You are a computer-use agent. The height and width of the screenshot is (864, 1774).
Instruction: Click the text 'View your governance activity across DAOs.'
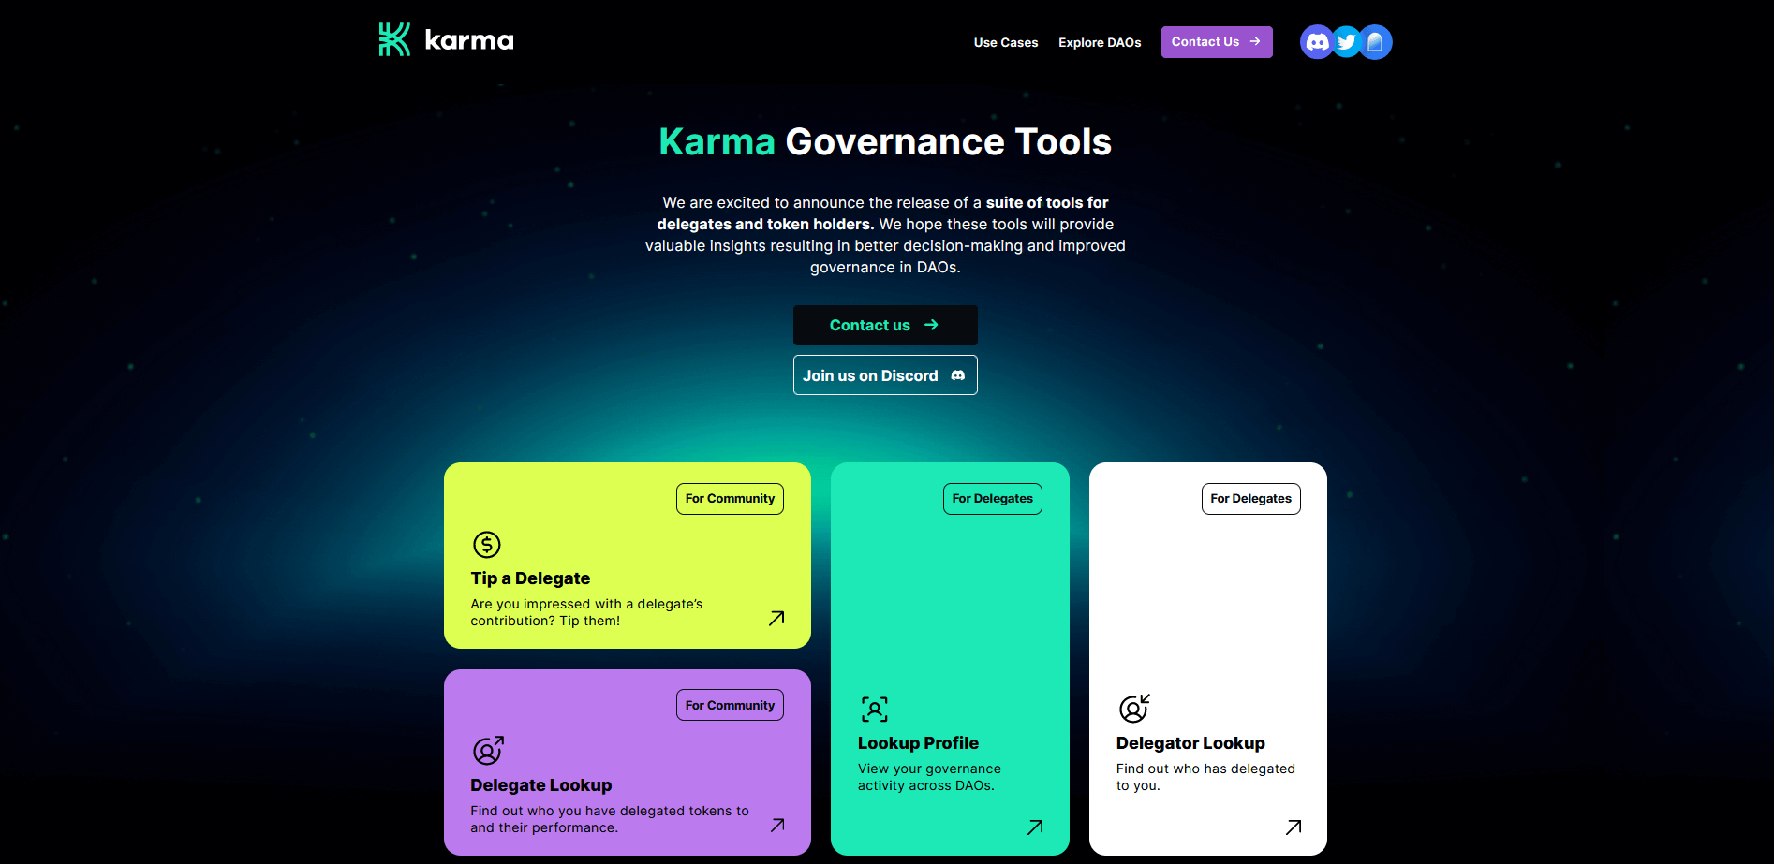(929, 777)
